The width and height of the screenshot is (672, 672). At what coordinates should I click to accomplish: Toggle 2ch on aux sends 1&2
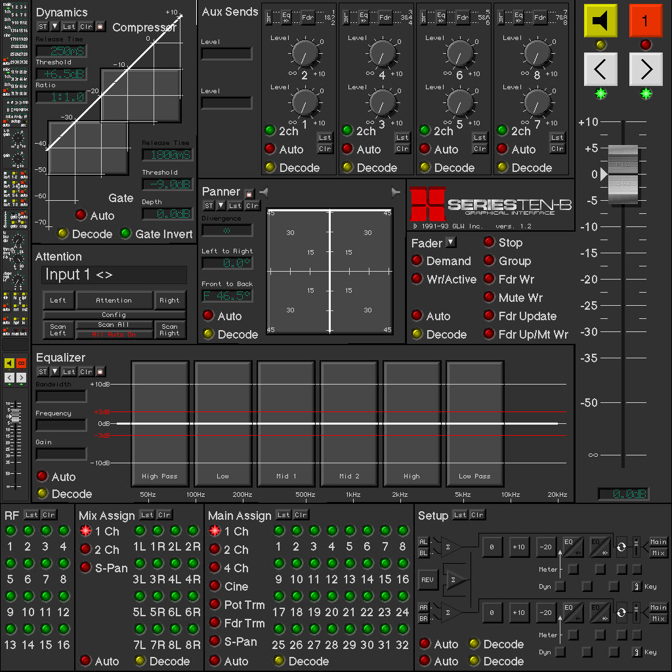270,131
